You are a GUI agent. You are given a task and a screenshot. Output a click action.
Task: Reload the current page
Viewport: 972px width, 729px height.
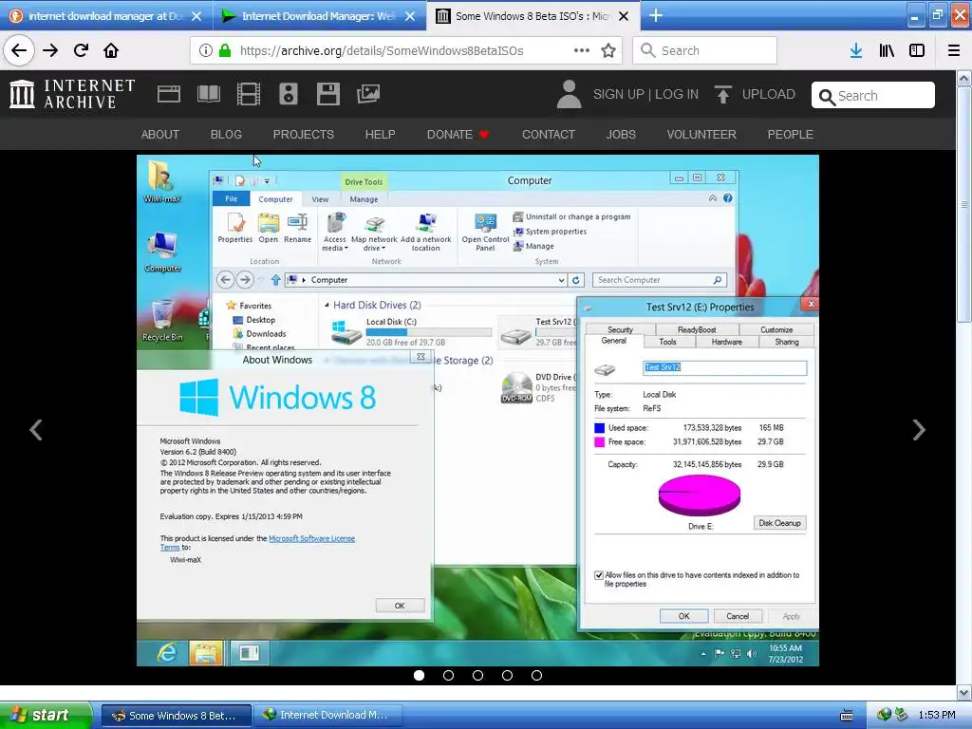[81, 51]
